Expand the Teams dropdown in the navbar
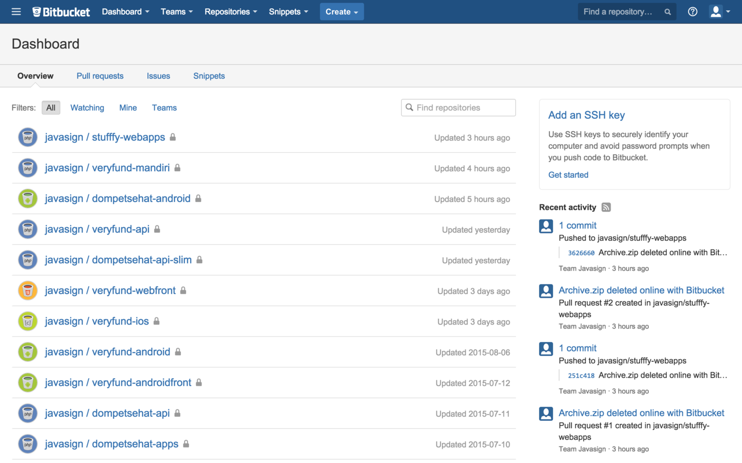This screenshot has width=742, height=463. coord(177,12)
